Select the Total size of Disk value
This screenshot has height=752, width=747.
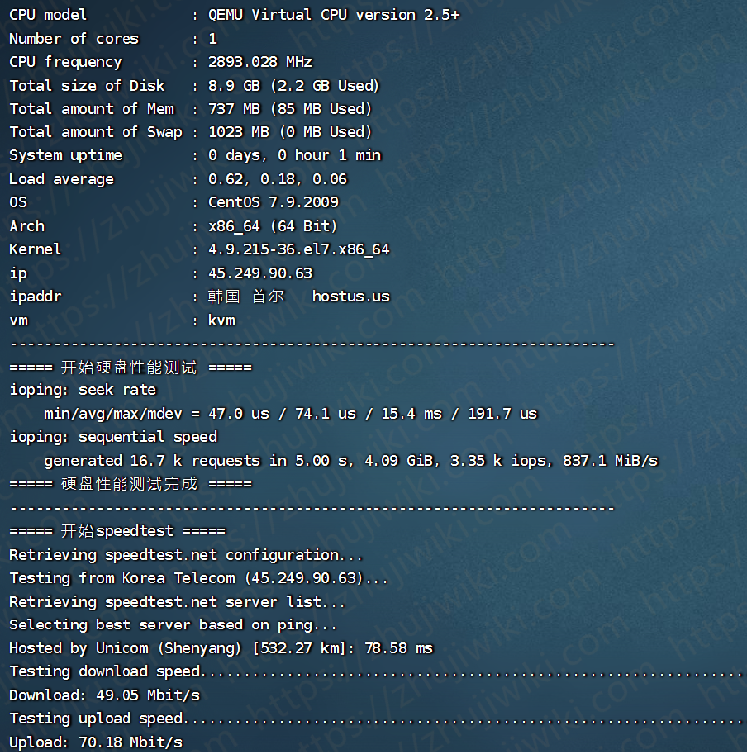(294, 86)
